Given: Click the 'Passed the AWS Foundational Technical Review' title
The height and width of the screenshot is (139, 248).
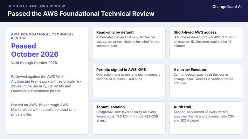Looking at the screenshot, I should 81,14.
